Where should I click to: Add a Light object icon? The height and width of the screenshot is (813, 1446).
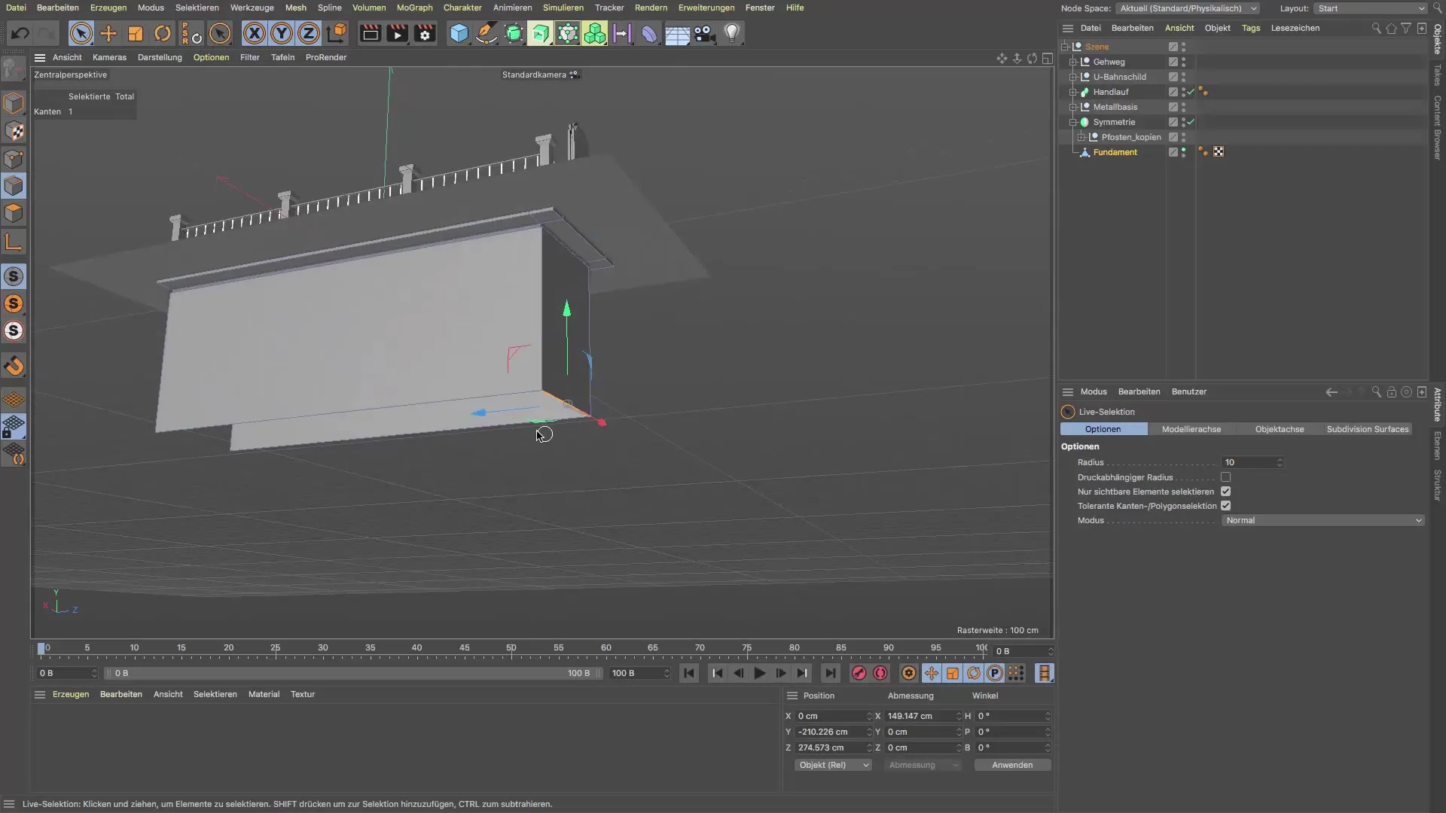732,33
